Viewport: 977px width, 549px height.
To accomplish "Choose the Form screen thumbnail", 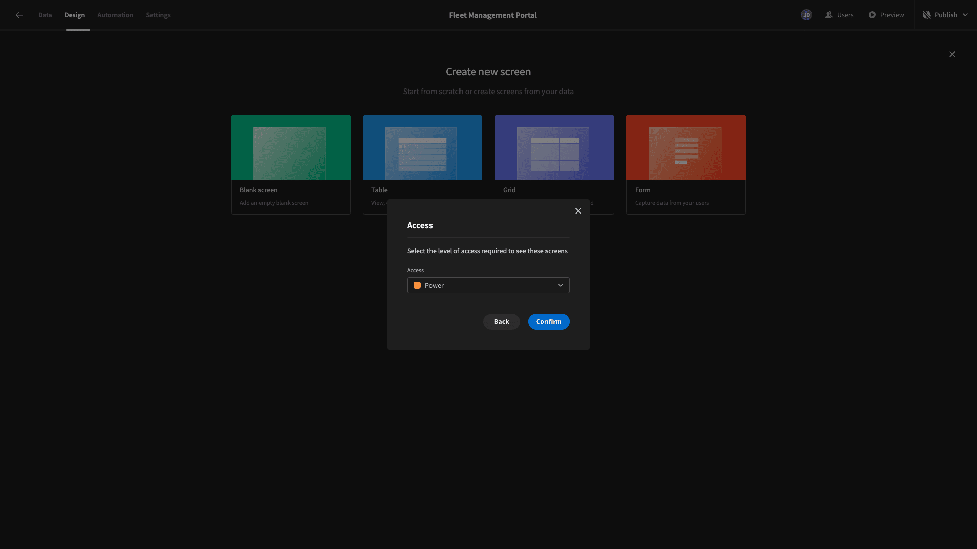I will point(686,148).
